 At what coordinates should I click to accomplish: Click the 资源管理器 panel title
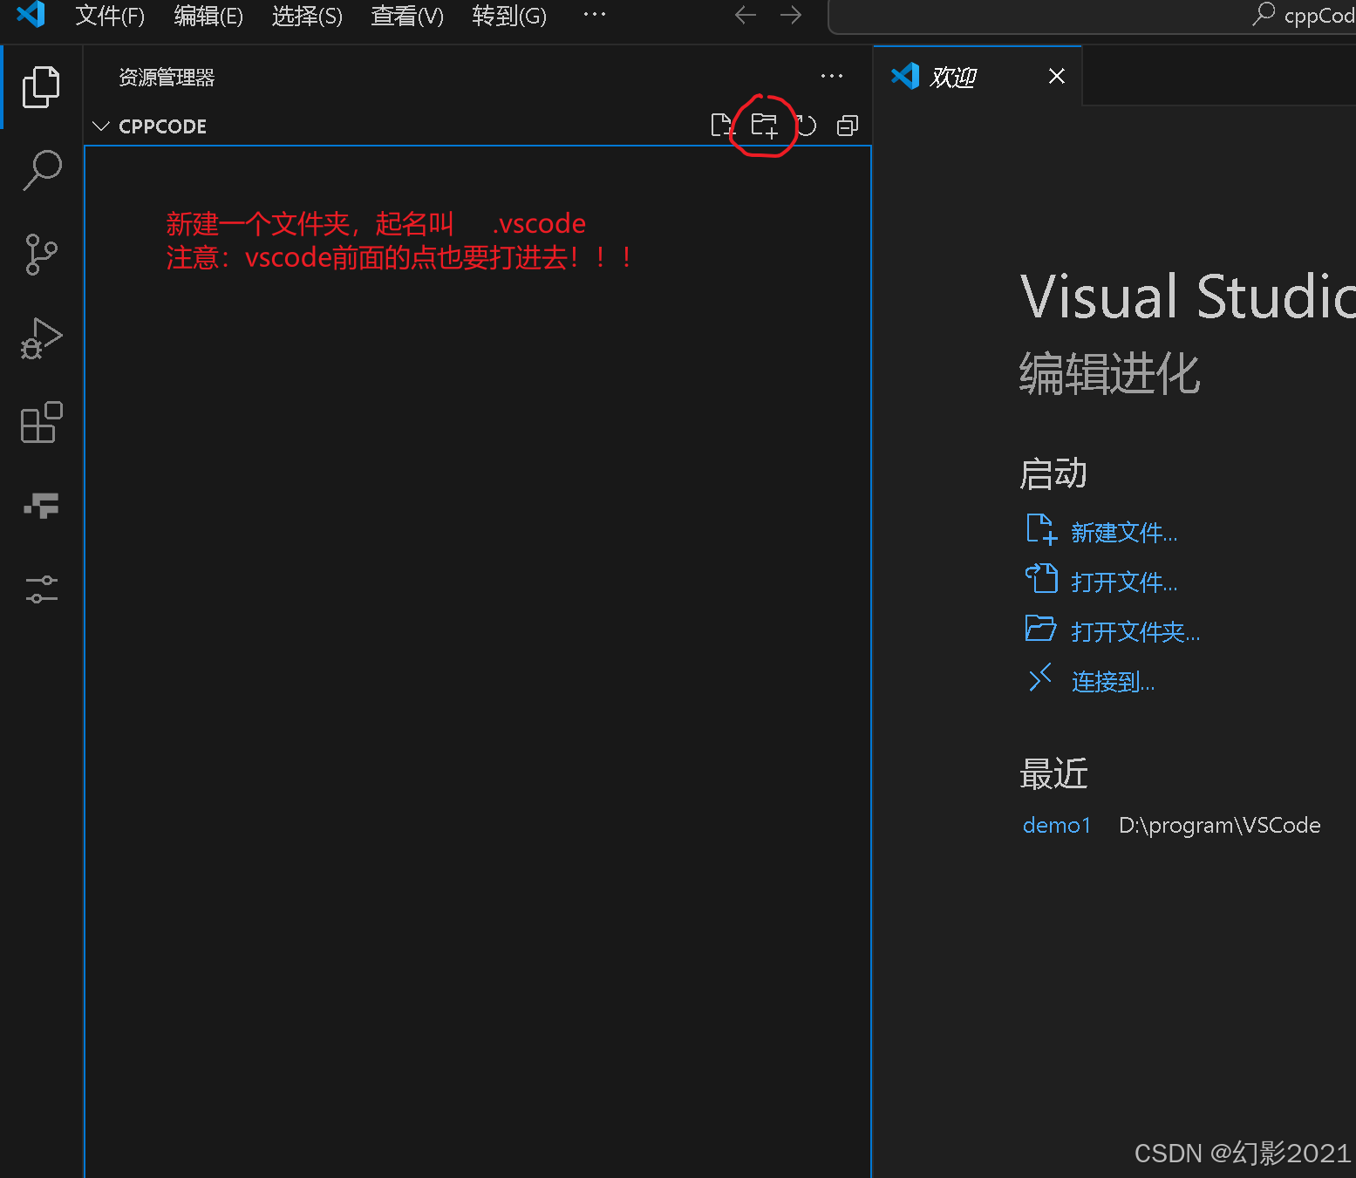[167, 78]
